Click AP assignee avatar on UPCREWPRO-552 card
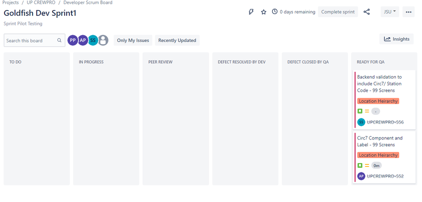The height and width of the screenshot is (202, 422). tap(361, 176)
